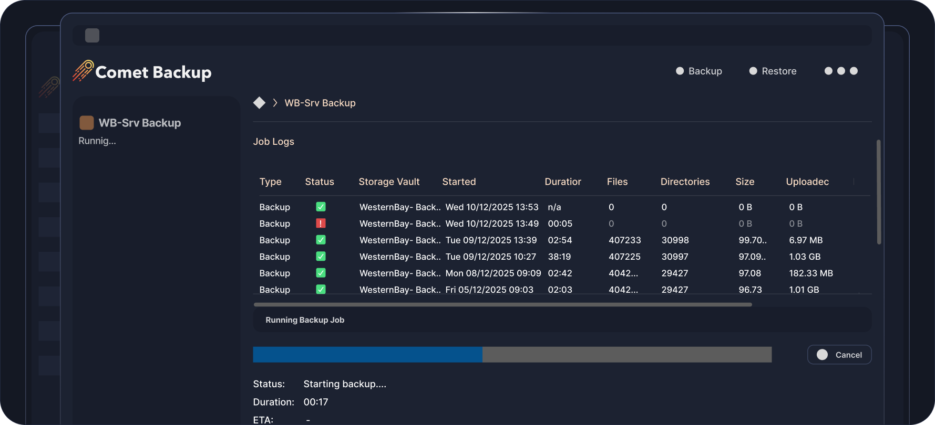
Task: Click the Comet Backup title text
Action: (x=153, y=72)
